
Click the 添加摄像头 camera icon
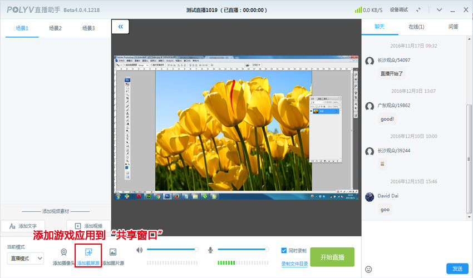(63, 252)
